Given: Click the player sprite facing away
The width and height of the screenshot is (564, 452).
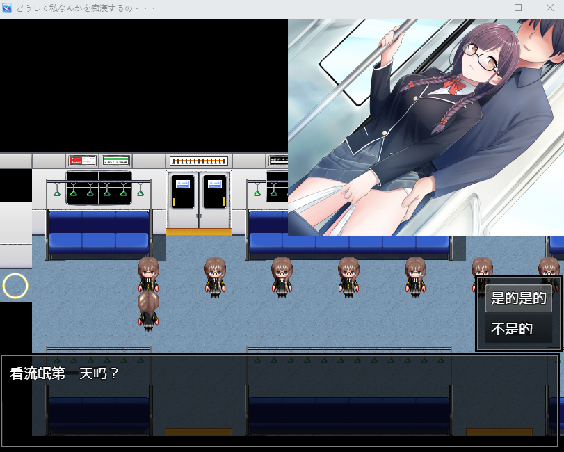Looking at the screenshot, I should pyautogui.click(x=149, y=311).
